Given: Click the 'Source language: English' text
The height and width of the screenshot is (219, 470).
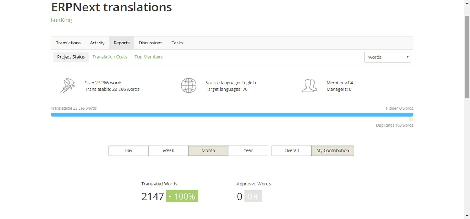Looking at the screenshot, I should [231, 83].
